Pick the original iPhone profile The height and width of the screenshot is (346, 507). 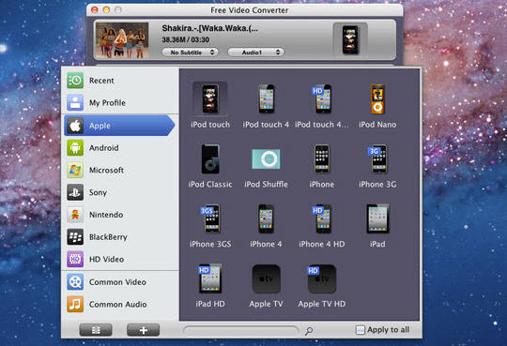322,165
